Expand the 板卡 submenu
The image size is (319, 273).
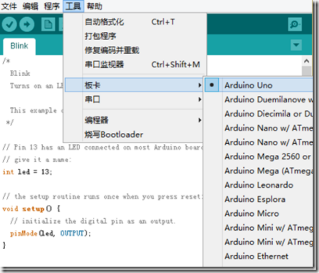(134, 85)
